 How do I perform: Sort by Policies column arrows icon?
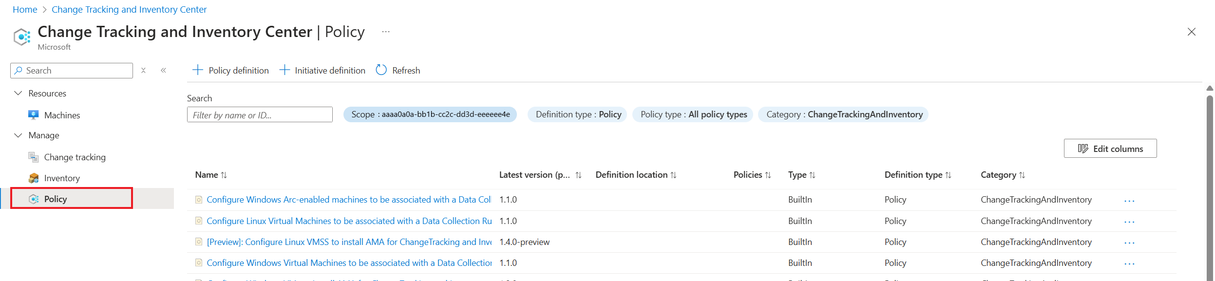(x=768, y=175)
